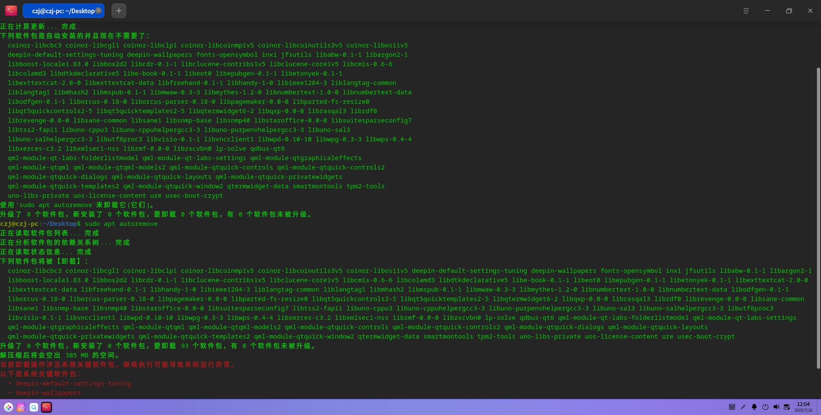Click 'libargon2-1' in the removal list

(x=791, y=271)
